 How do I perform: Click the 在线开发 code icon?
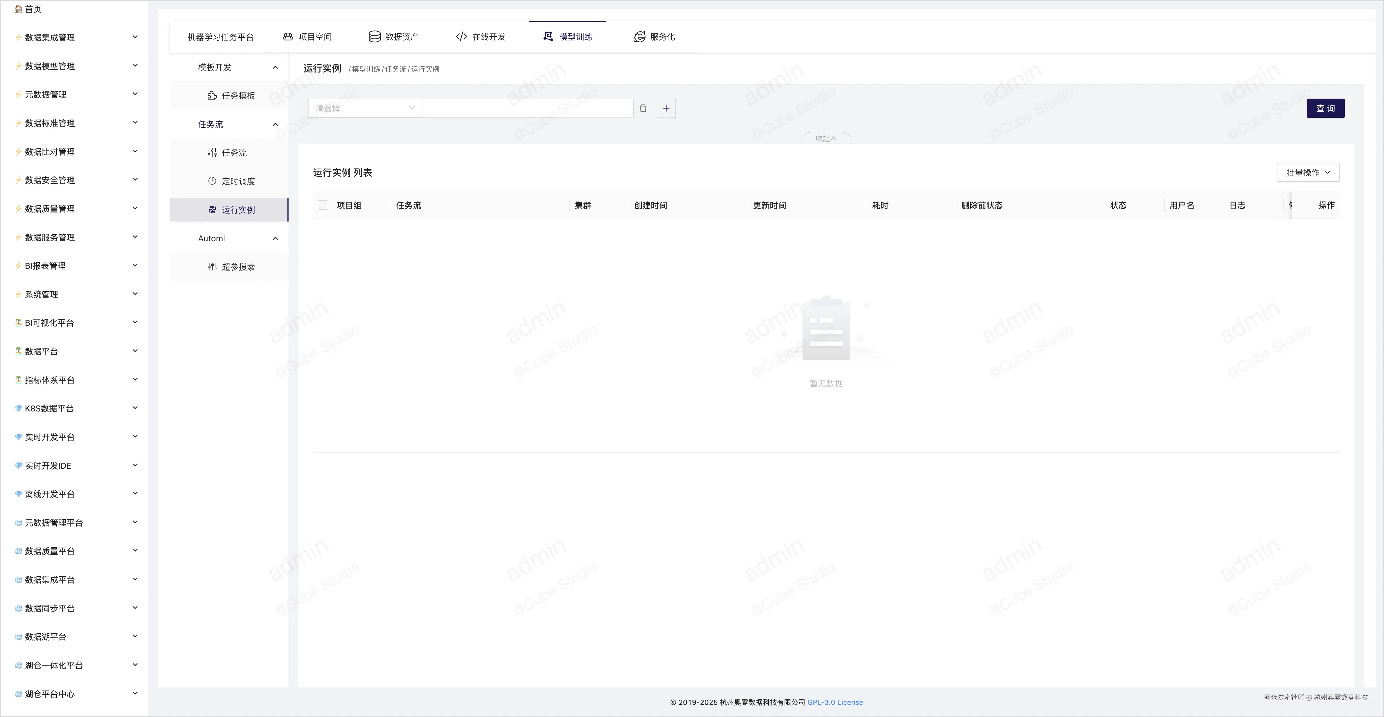pyautogui.click(x=461, y=36)
